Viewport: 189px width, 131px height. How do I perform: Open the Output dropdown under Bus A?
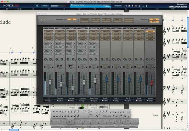pyautogui.click(x=139, y=101)
